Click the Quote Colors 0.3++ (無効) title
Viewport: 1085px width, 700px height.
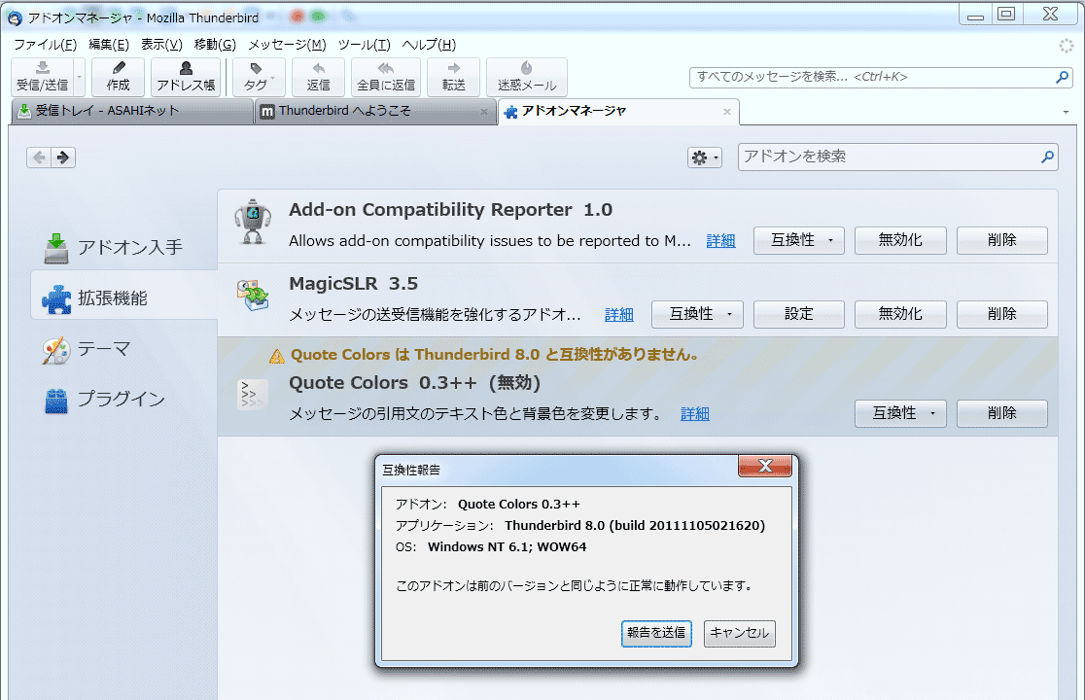pos(414,382)
